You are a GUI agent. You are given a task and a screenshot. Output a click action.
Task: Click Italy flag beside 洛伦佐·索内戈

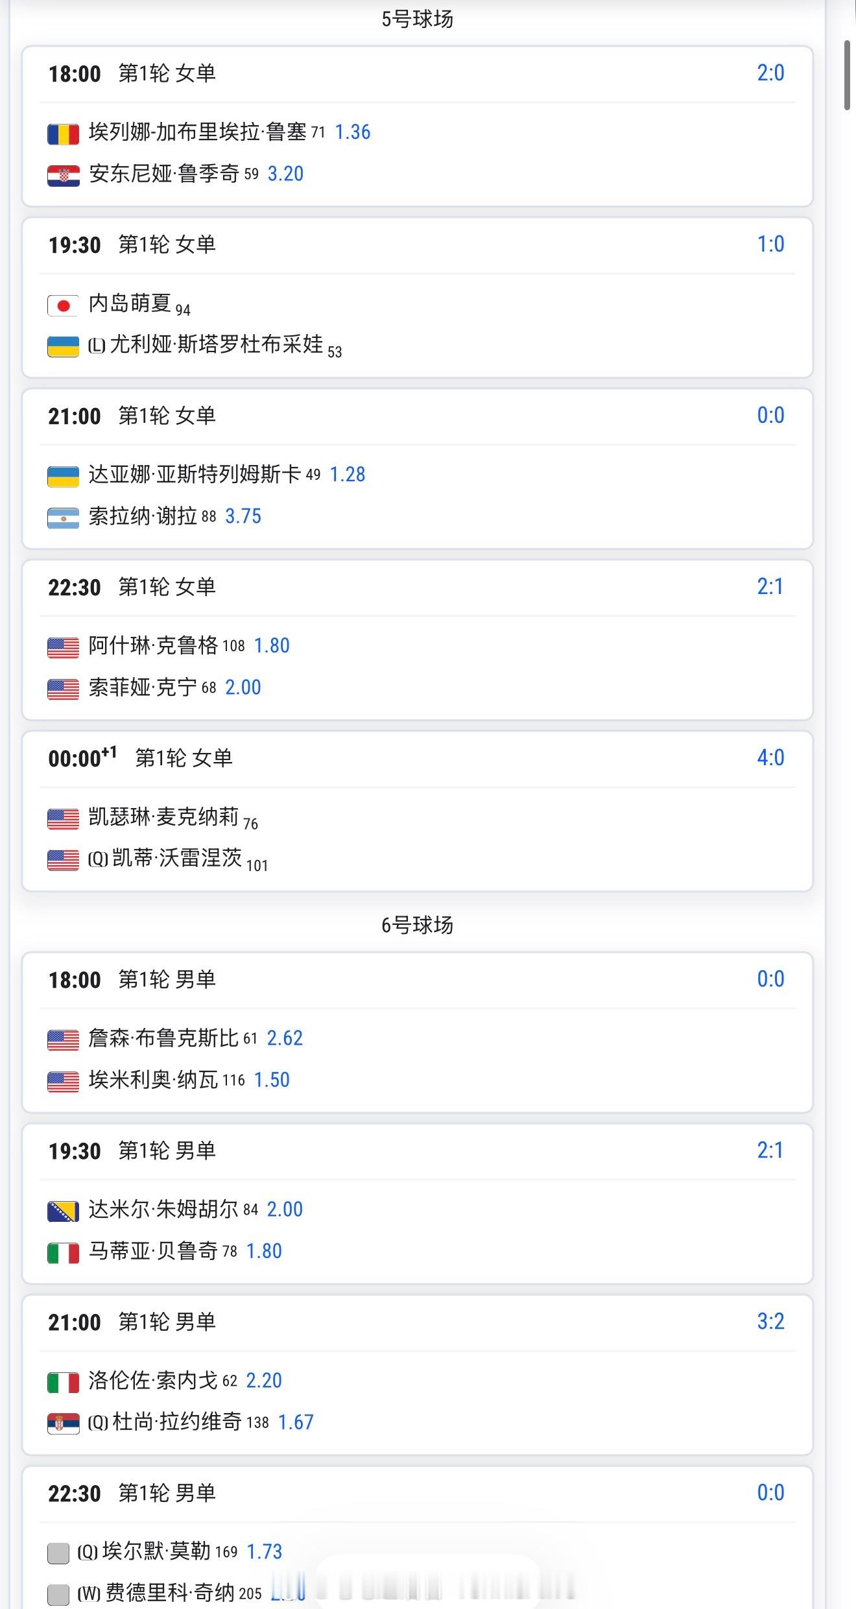[63, 1382]
